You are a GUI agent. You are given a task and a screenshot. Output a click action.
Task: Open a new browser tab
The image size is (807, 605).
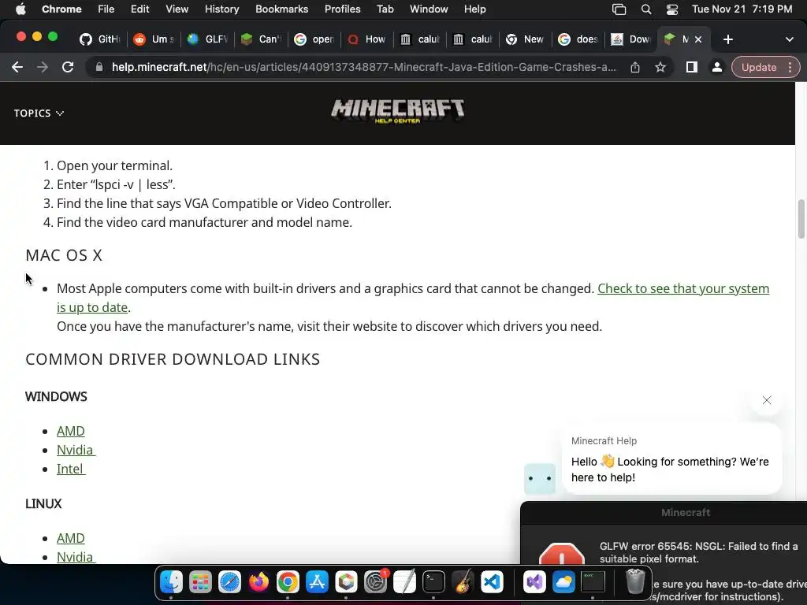coord(727,39)
